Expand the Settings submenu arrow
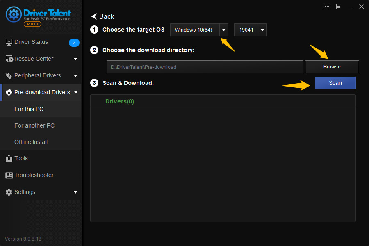 75,192
